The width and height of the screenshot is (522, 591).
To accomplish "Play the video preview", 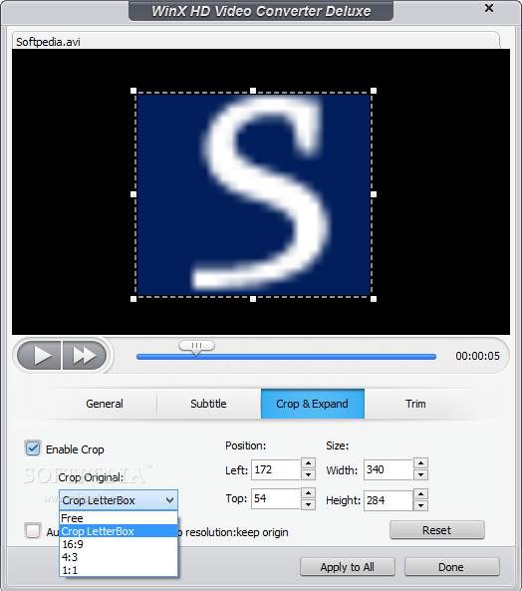I will click(x=39, y=356).
